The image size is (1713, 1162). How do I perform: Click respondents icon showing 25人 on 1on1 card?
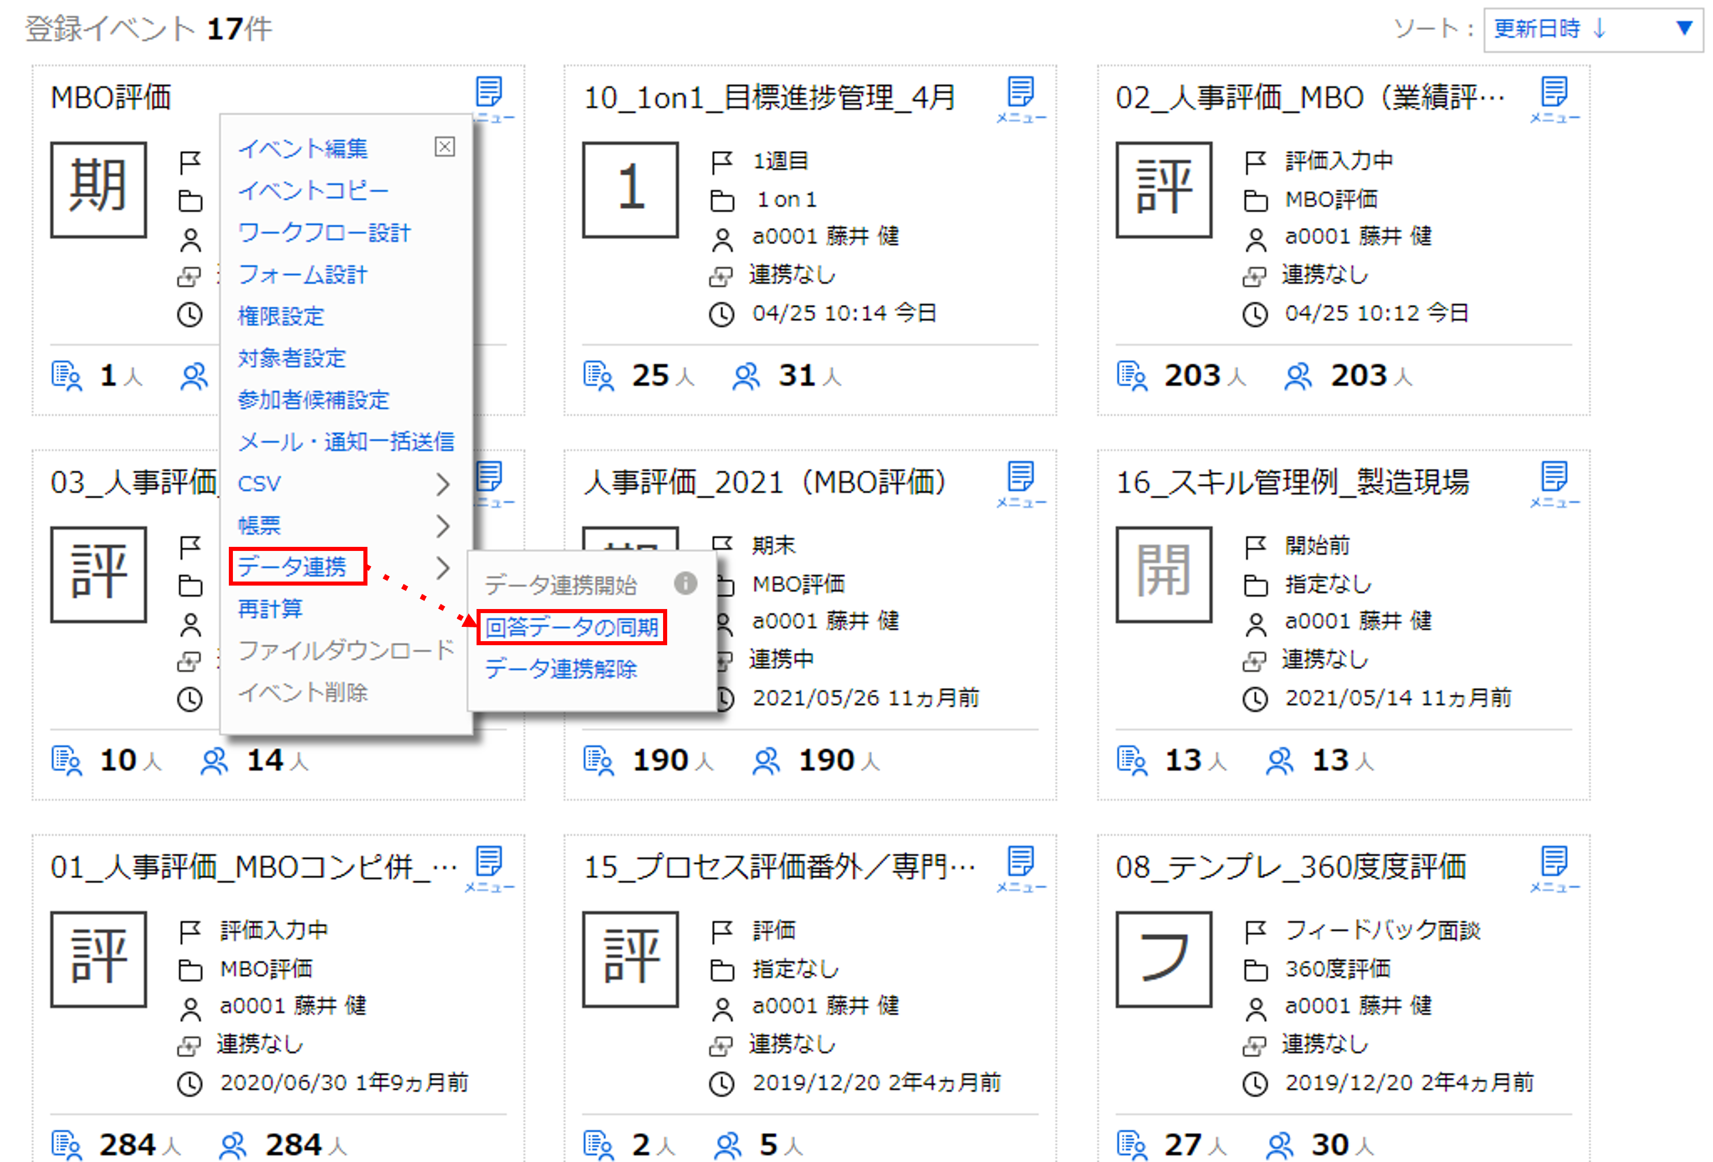click(598, 376)
